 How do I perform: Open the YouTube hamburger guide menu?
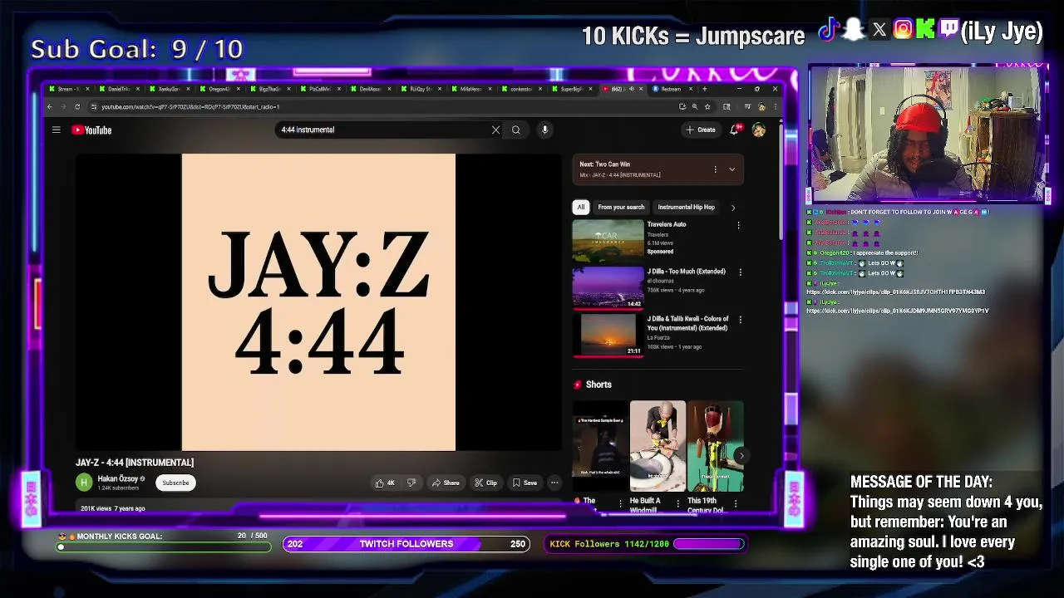[x=56, y=130]
